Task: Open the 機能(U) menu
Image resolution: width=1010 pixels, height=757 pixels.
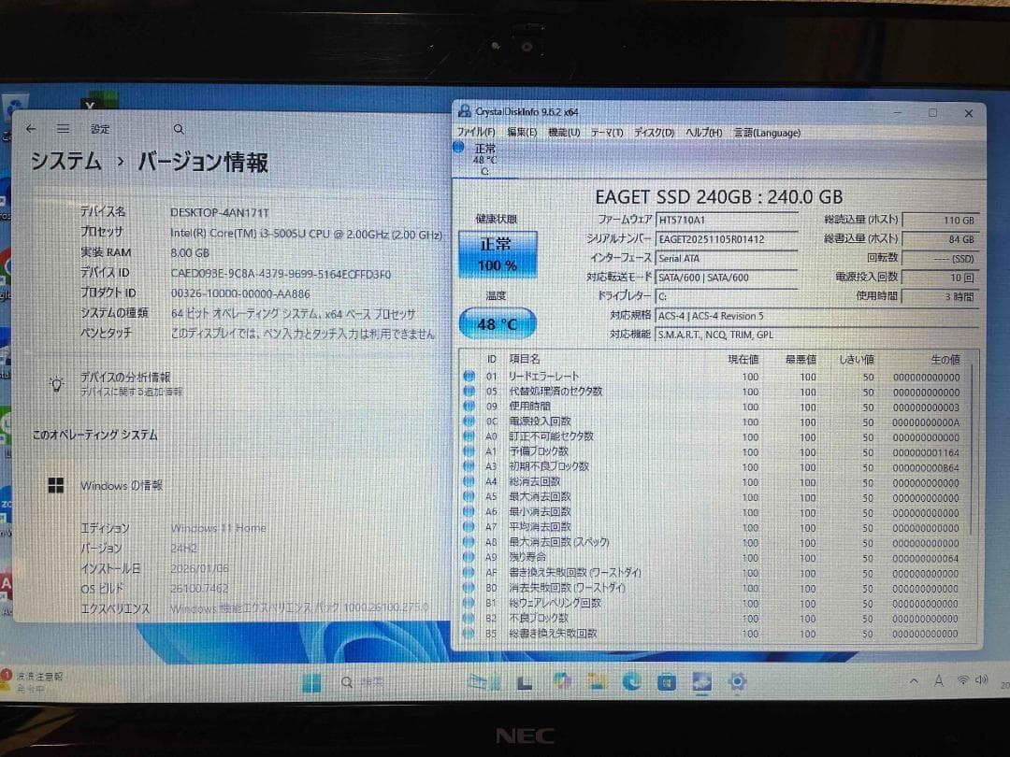Action: click(x=564, y=132)
